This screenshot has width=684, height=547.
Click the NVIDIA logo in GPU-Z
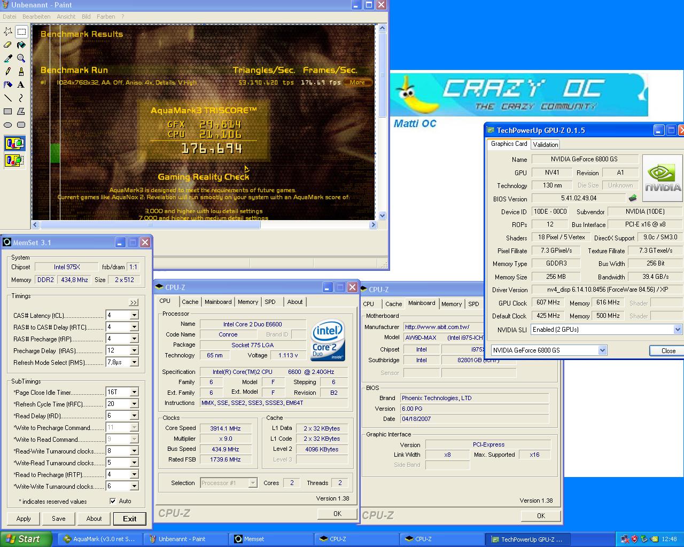663,177
